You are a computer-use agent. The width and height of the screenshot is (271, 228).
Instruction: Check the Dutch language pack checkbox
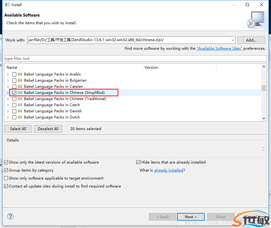click(x=14, y=117)
